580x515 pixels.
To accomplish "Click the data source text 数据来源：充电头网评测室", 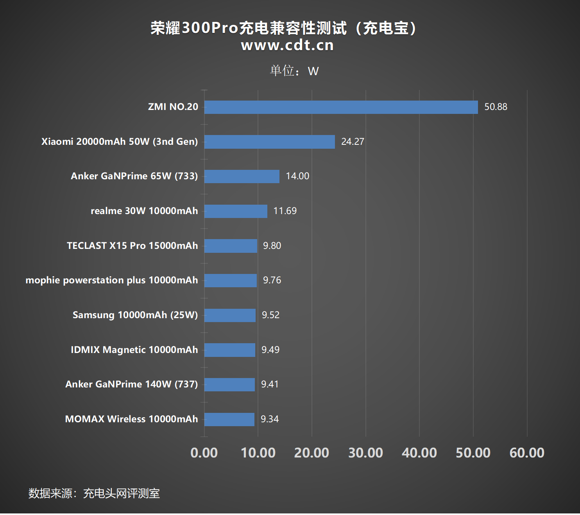I will pyautogui.click(x=94, y=493).
